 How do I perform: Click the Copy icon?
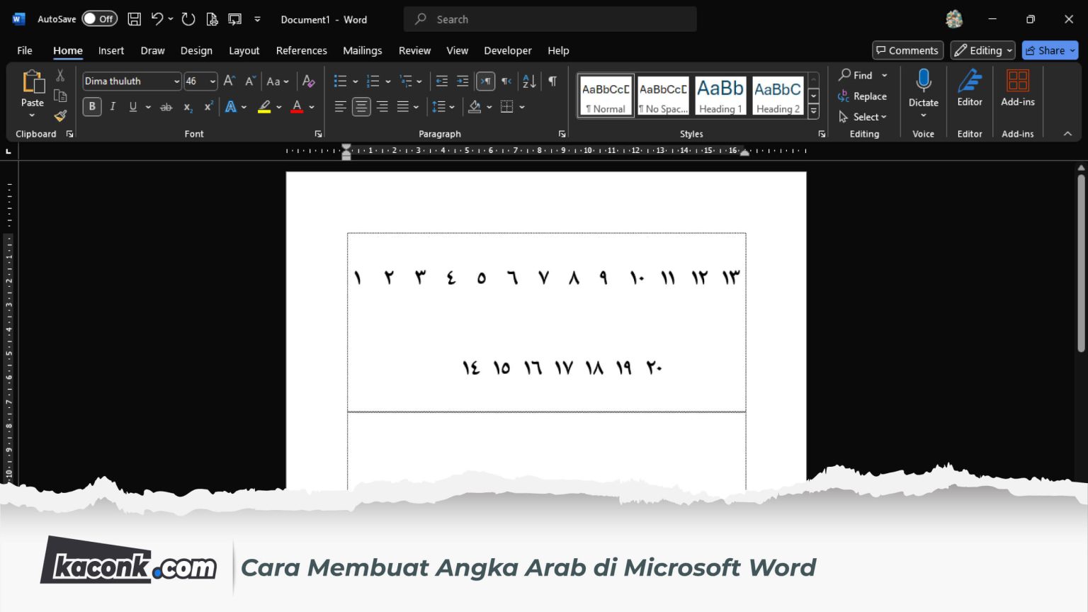pyautogui.click(x=60, y=96)
